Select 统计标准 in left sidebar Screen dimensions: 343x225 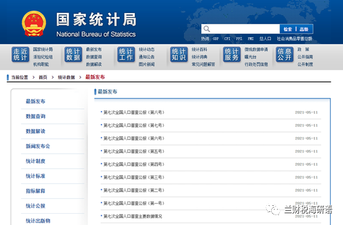[35, 176]
